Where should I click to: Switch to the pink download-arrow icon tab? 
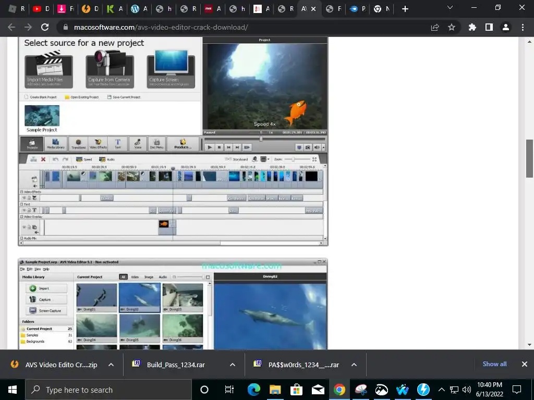click(65, 9)
